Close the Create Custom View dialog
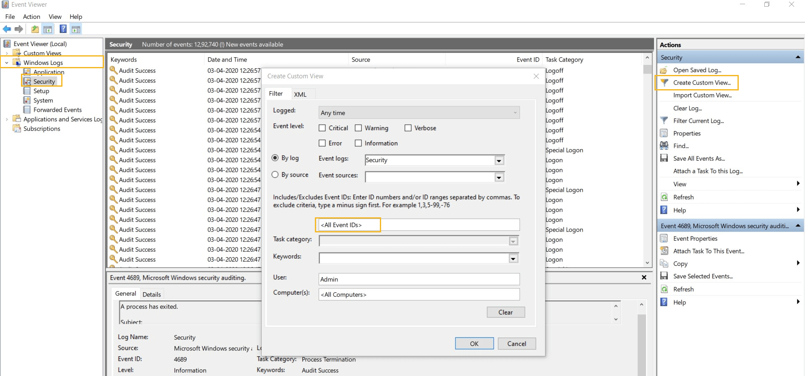This screenshot has height=376, width=805. 536,76
